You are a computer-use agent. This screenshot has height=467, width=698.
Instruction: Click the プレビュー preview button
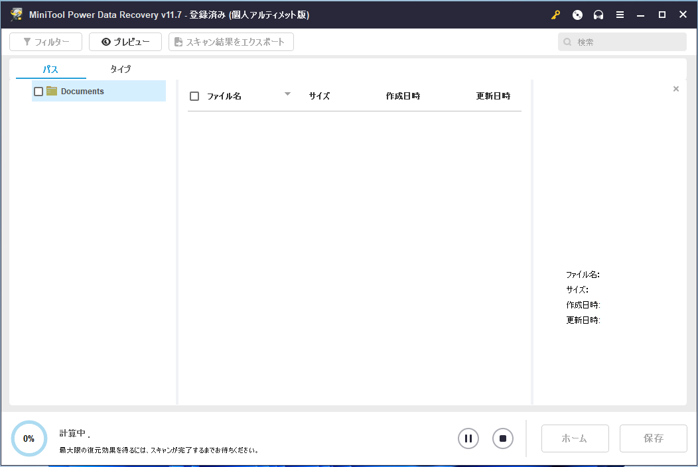coord(125,42)
